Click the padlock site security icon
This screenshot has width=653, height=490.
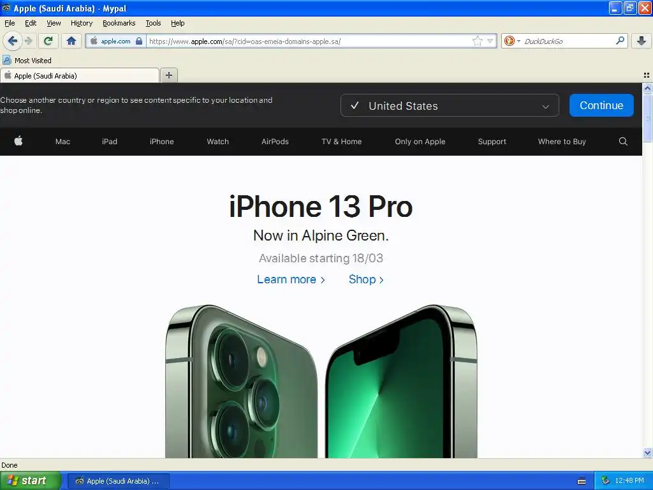pyautogui.click(x=139, y=41)
